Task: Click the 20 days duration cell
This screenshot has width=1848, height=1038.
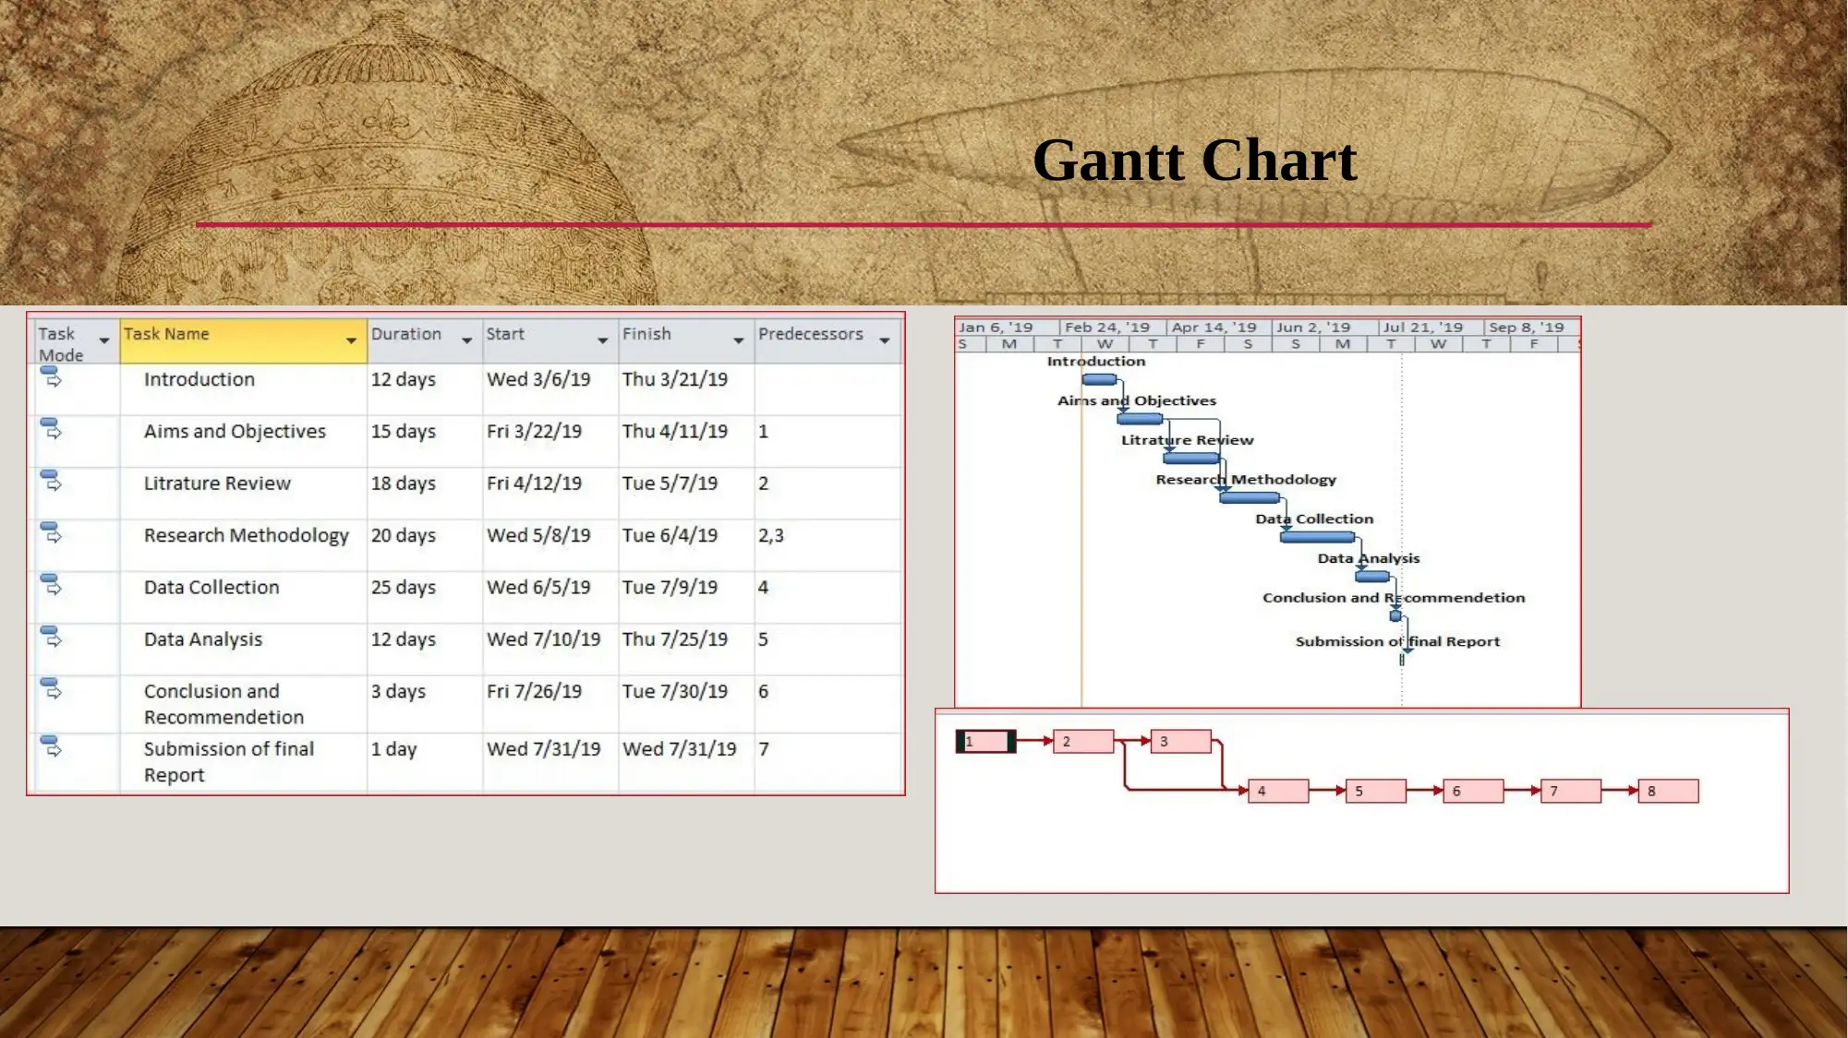Action: pos(425,544)
